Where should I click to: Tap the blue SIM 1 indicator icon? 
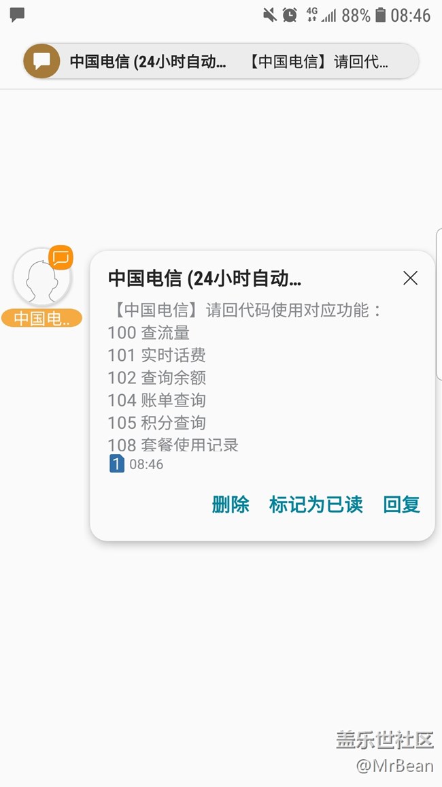tap(116, 464)
